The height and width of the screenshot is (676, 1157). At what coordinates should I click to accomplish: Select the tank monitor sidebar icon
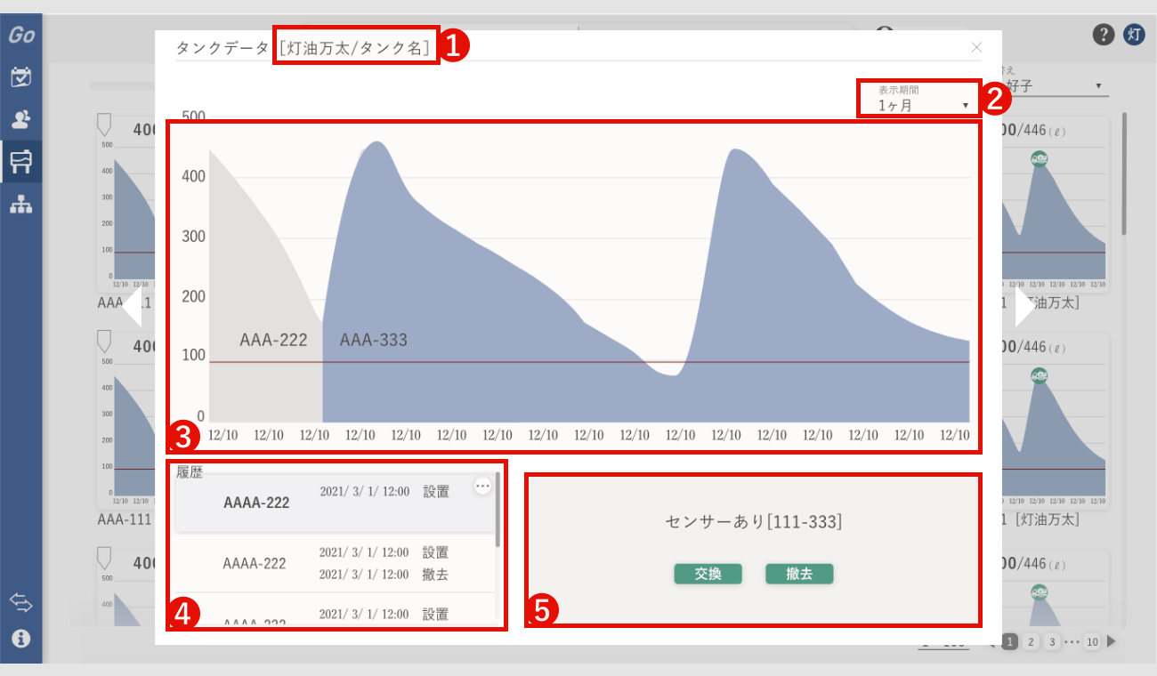point(20,161)
